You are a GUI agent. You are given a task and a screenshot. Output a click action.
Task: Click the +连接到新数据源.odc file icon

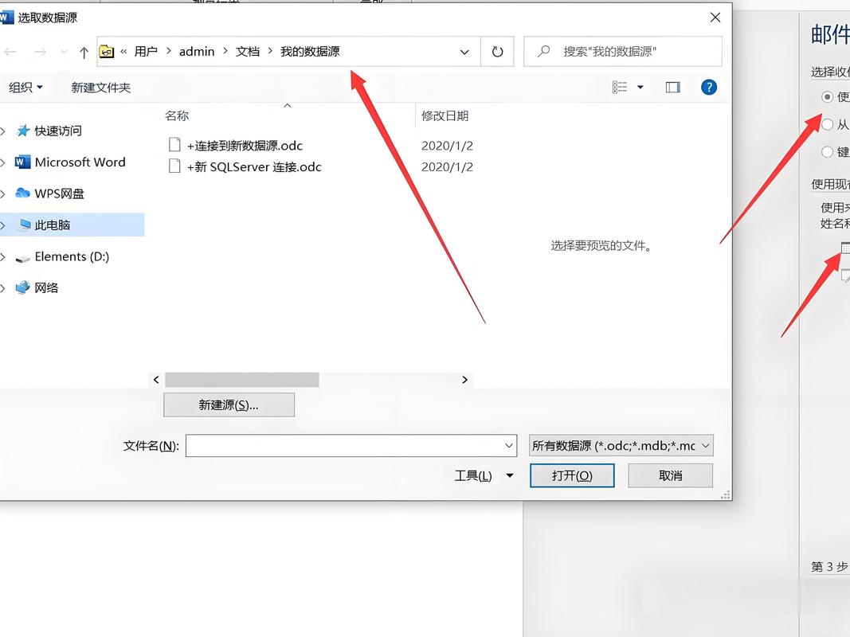174,145
